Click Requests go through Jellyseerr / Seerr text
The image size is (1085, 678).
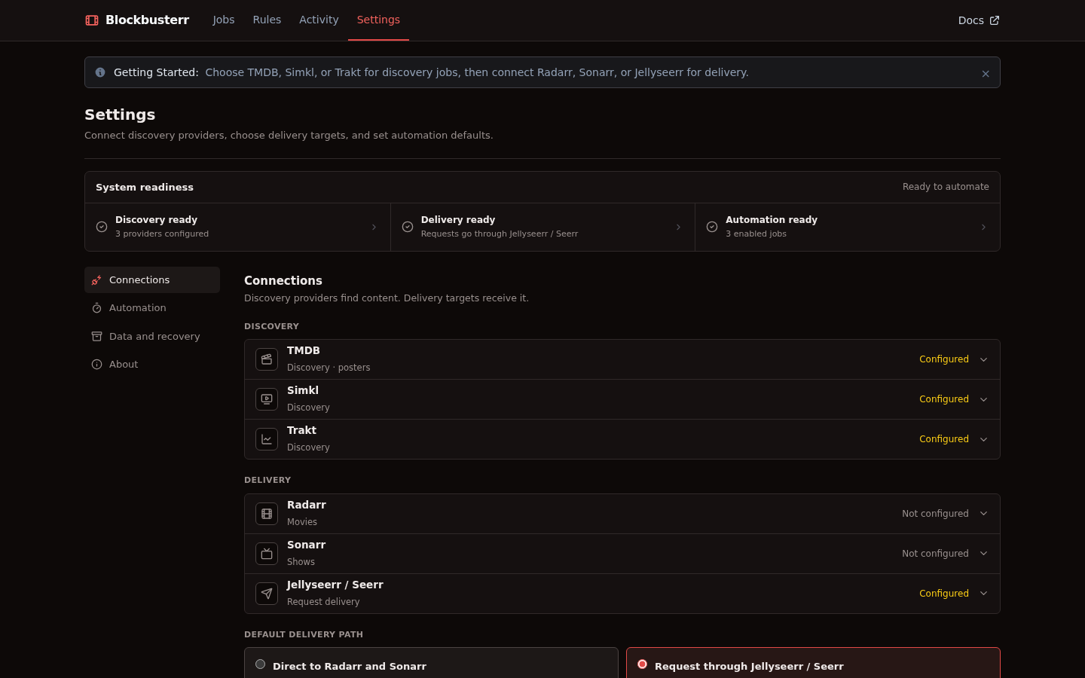click(x=500, y=234)
